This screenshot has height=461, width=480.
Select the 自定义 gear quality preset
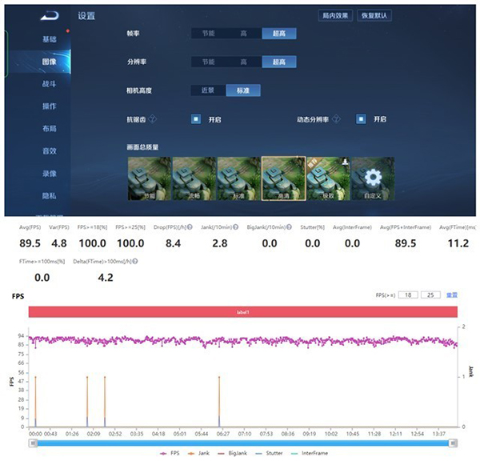(372, 178)
